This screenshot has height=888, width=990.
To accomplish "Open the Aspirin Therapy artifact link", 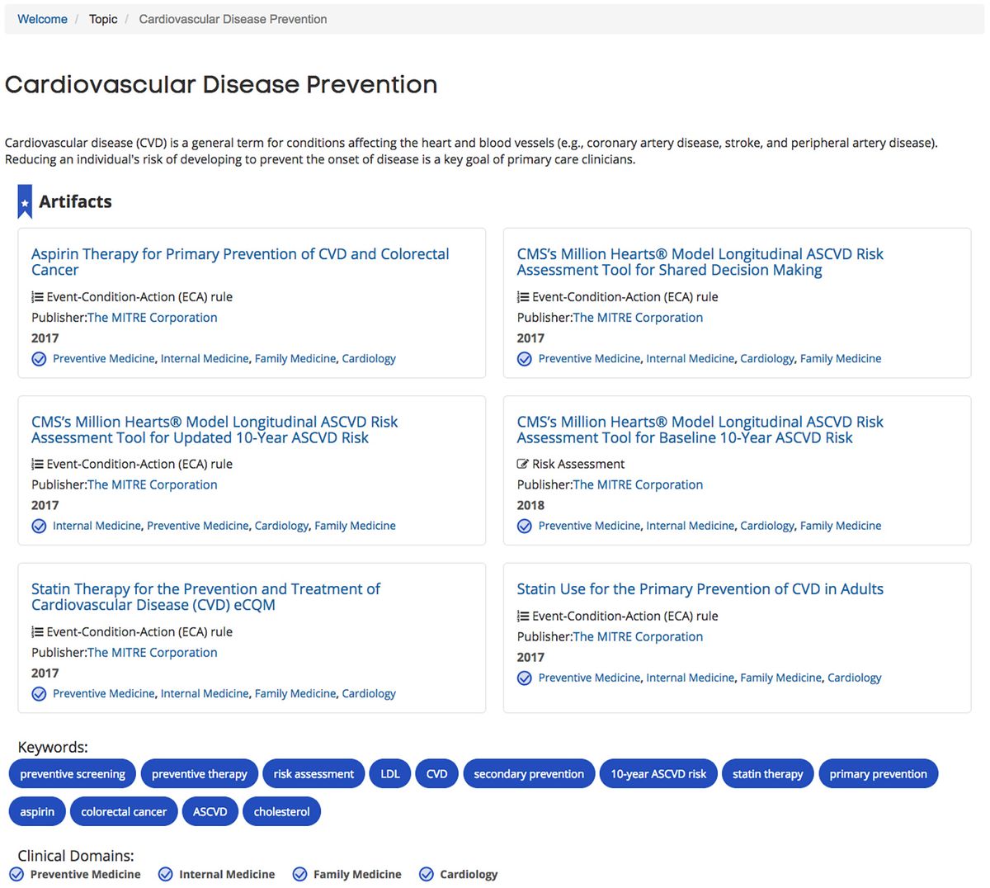I will (239, 253).
